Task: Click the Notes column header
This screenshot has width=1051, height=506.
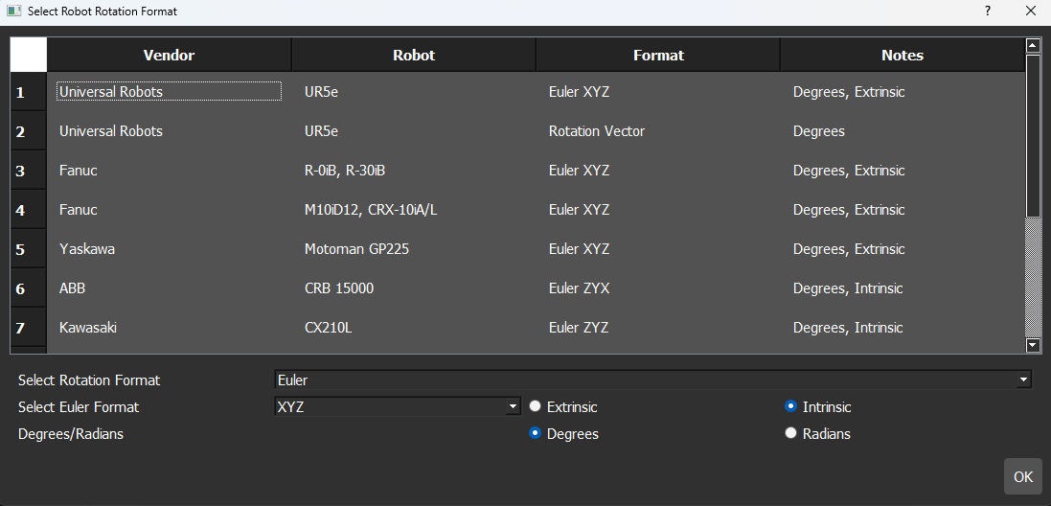Action: point(902,55)
